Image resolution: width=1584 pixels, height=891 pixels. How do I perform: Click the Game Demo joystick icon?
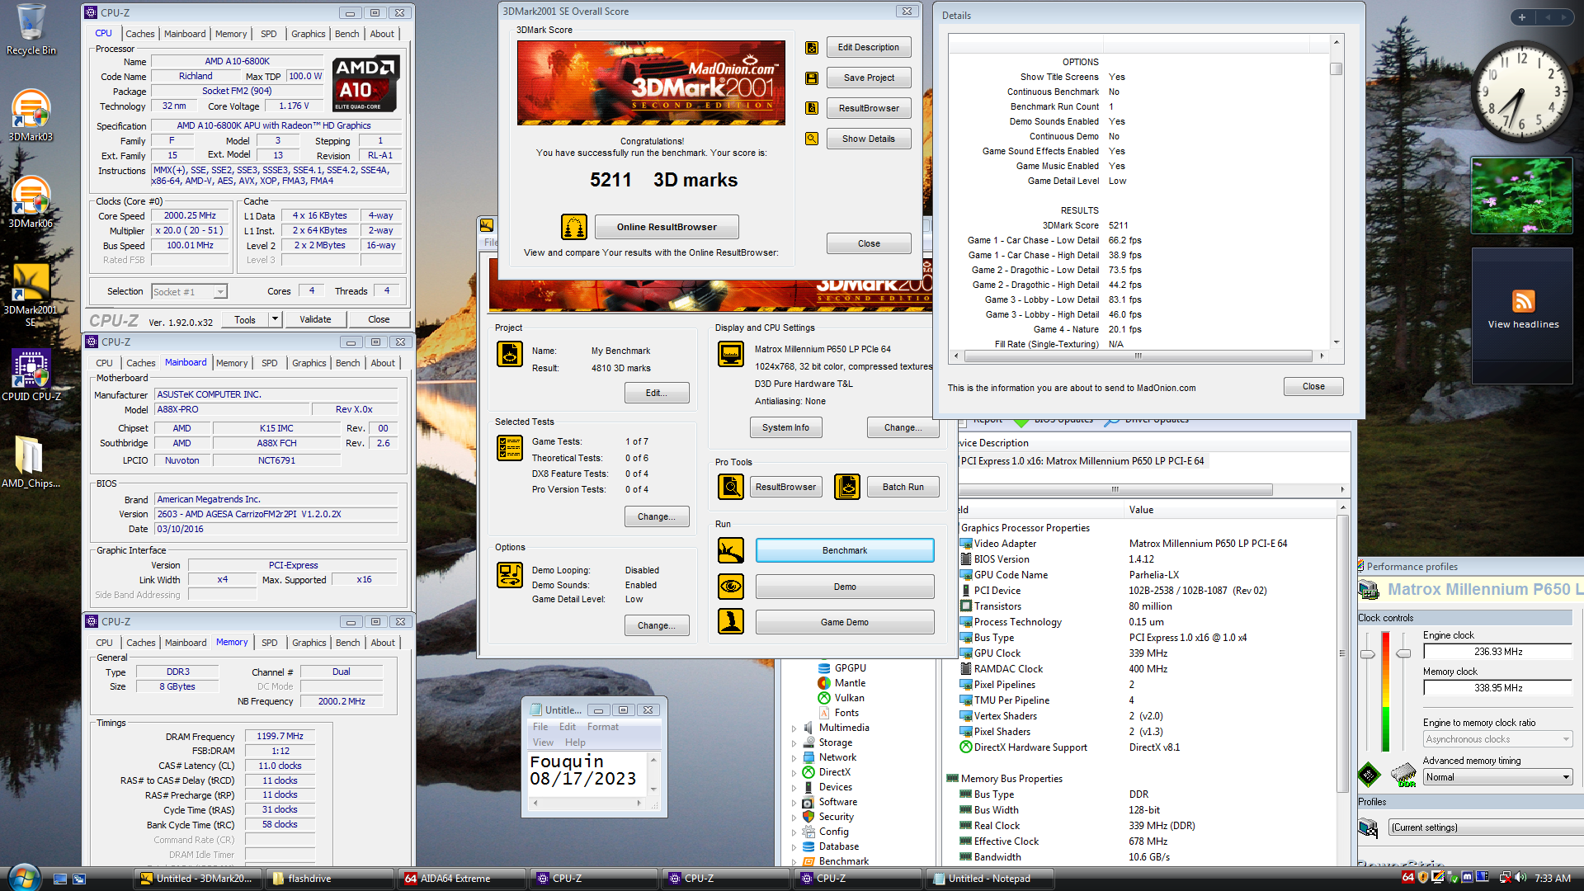click(x=731, y=621)
